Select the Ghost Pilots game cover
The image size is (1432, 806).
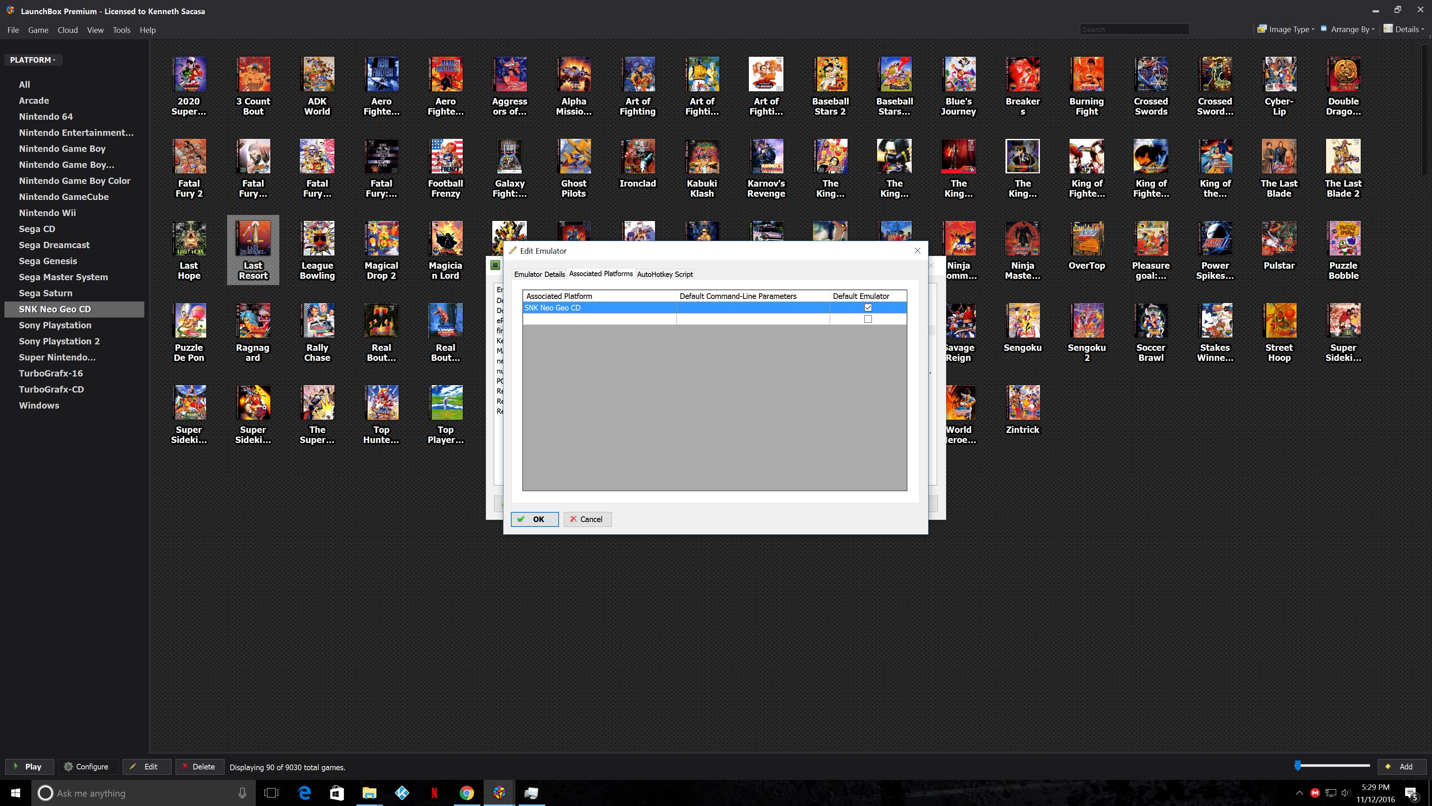574,156
